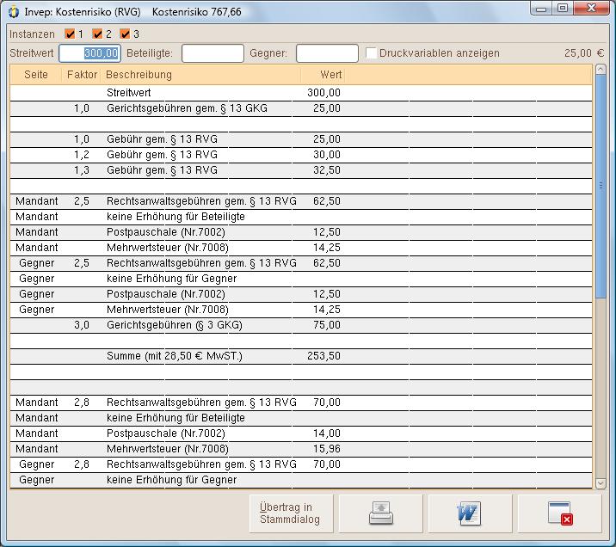Click Übertrag in Stammdialog button

[x=291, y=513]
